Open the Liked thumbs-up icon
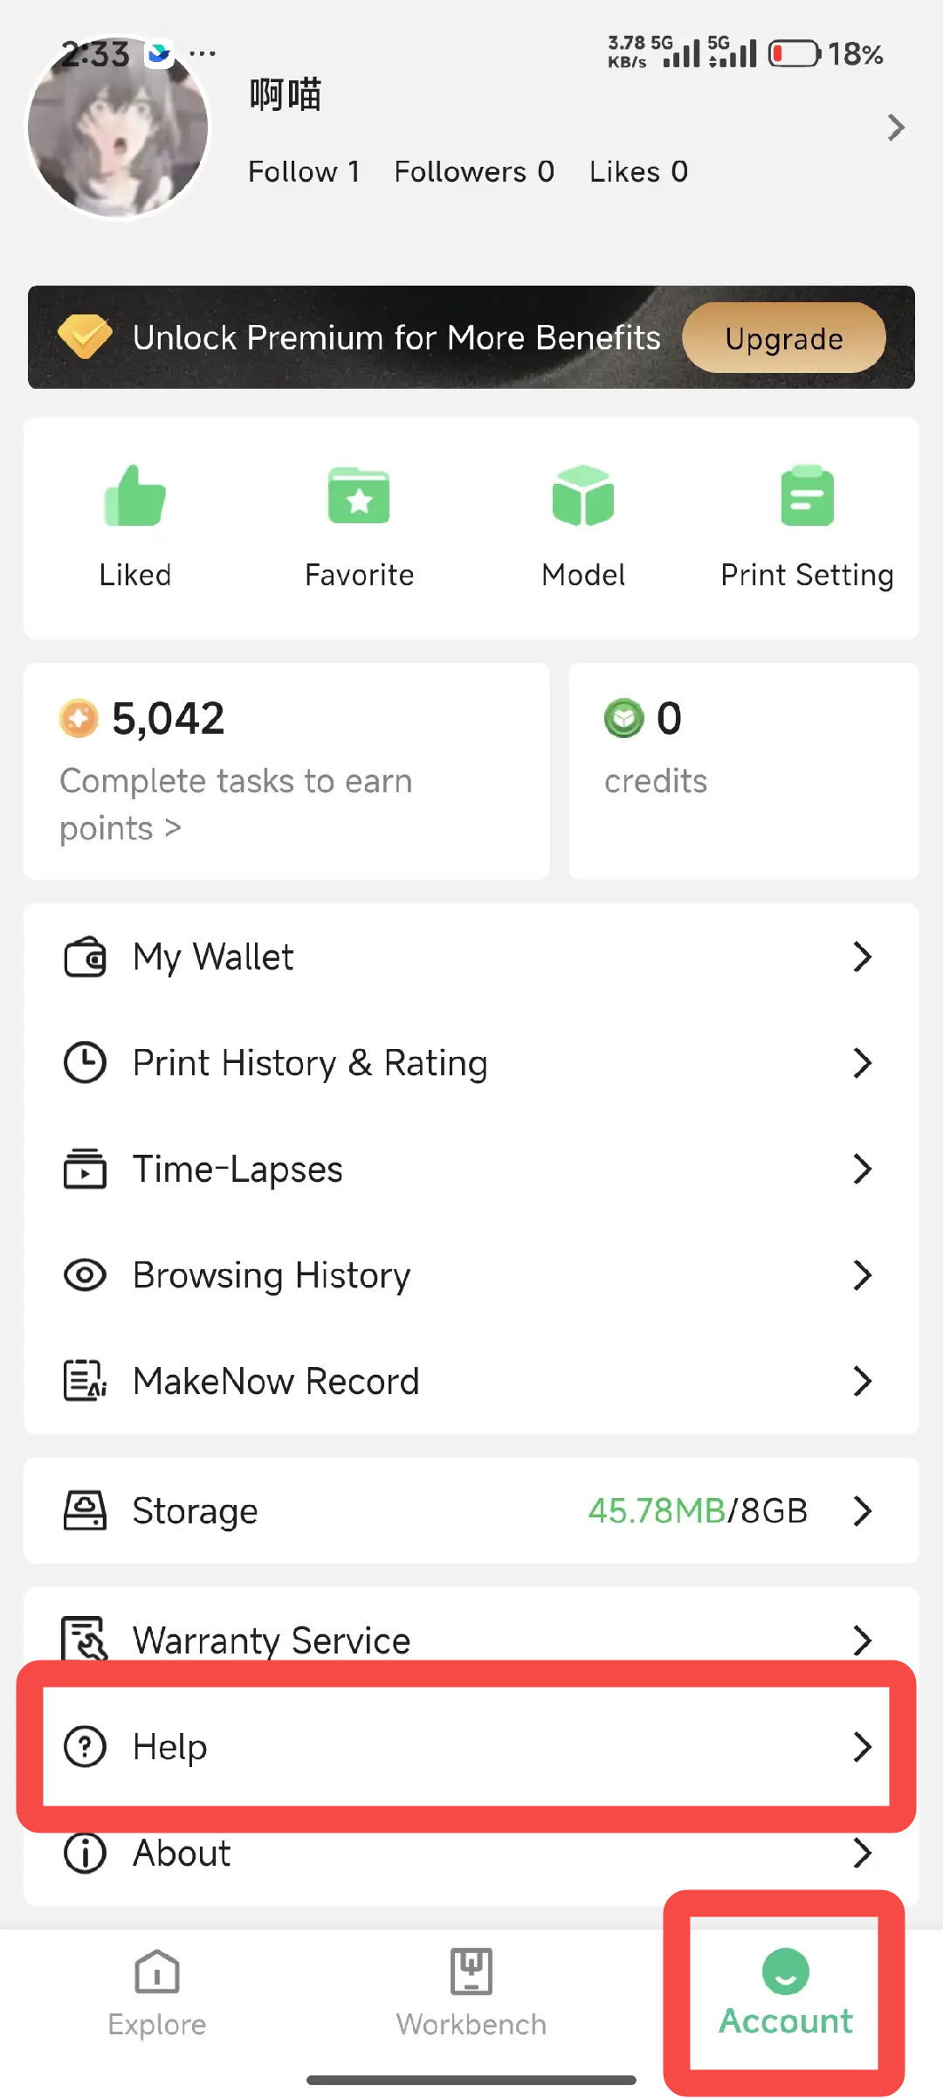The width and height of the screenshot is (943, 2099). tap(134, 496)
